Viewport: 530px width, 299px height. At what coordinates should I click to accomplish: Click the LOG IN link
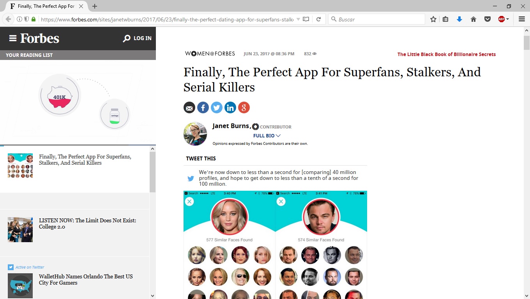(142, 38)
